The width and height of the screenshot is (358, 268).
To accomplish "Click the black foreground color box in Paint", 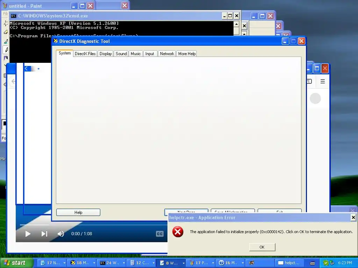I will 4,123.
